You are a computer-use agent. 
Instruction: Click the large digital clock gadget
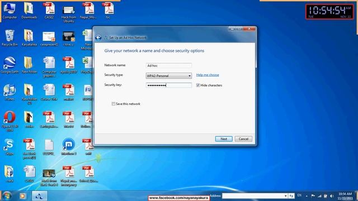pyautogui.click(x=329, y=12)
